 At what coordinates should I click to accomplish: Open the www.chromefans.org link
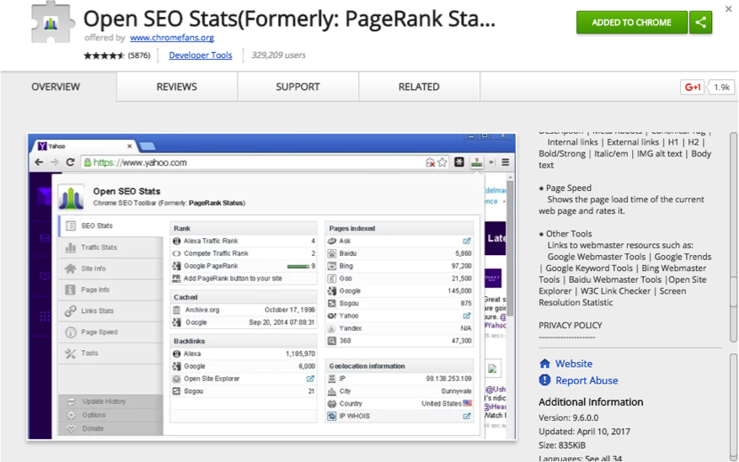[172, 37]
